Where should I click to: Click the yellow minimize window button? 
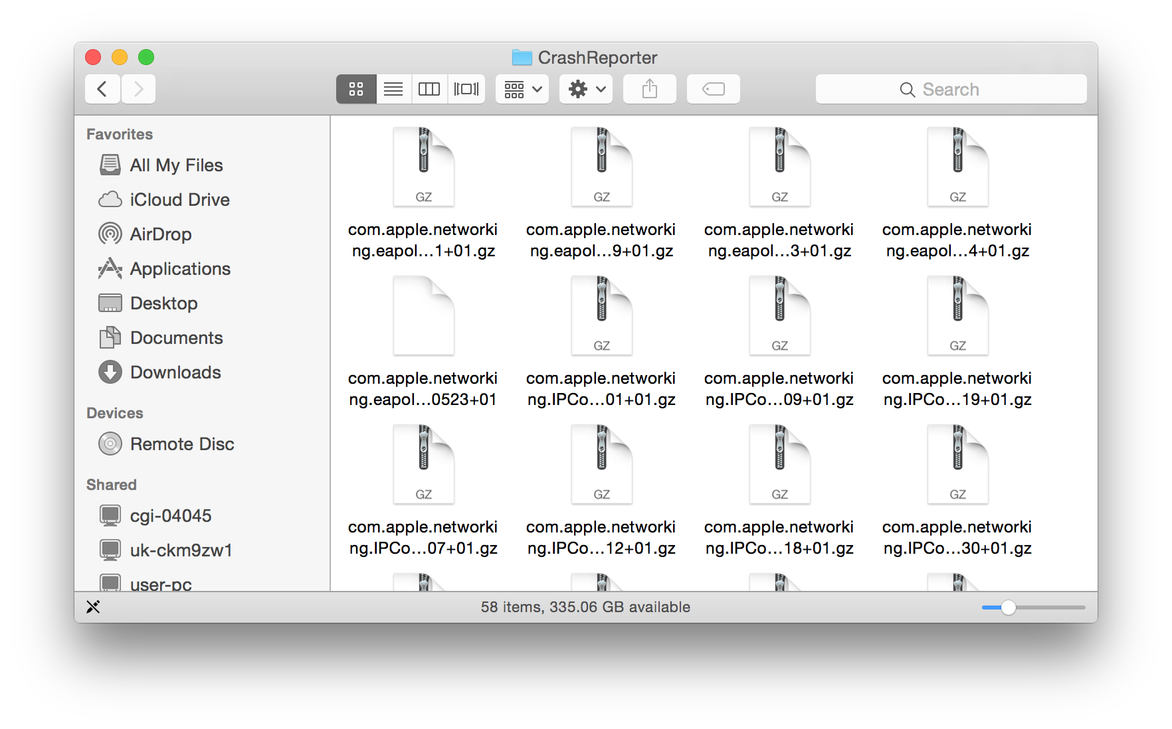120,57
